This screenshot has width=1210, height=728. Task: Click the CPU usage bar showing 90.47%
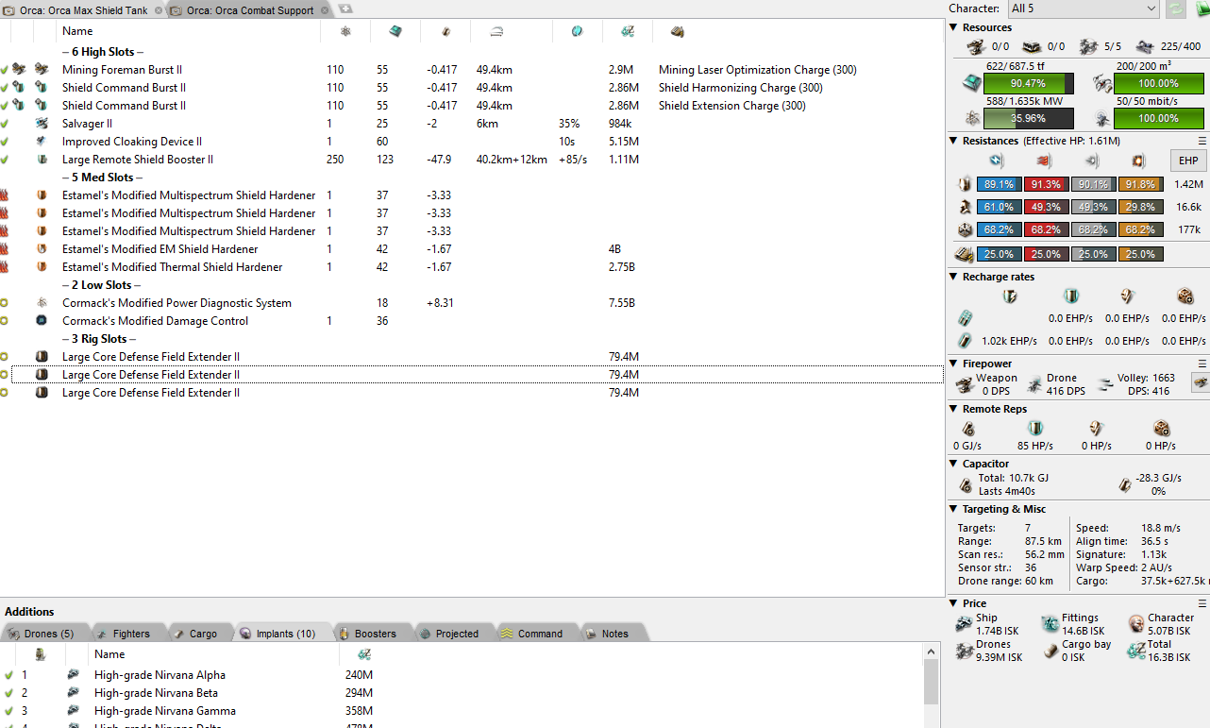click(x=1029, y=84)
